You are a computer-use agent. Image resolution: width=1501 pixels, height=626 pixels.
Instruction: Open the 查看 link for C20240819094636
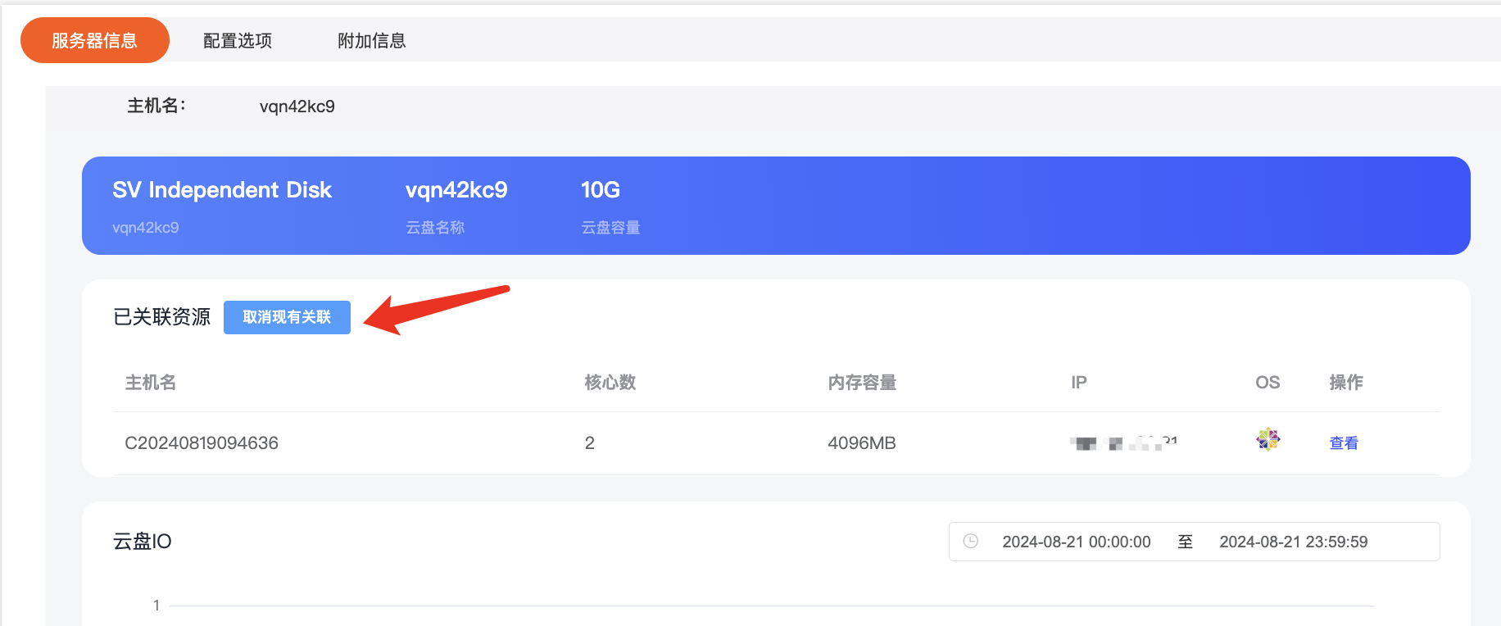[x=1344, y=443]
